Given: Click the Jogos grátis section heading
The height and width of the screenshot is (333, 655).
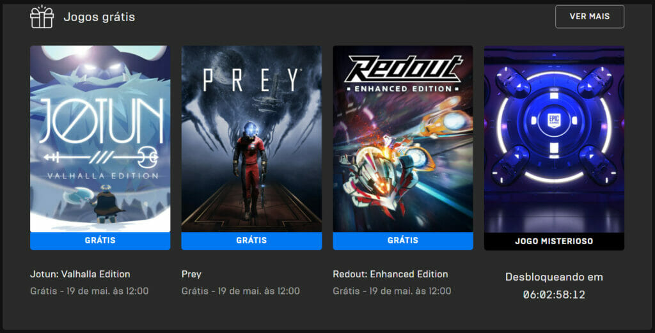Looking at the screenshot, I should pyautogui.click(x=99, y=17).
